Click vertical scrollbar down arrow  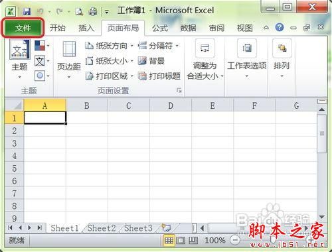pos(322,217)
